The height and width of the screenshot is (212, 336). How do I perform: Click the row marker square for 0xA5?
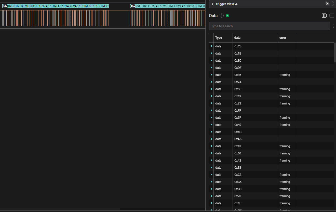pyautogui.click(x=211, y=139)
